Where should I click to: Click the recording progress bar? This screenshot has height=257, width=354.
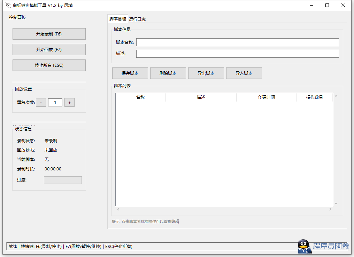(63, 180)
